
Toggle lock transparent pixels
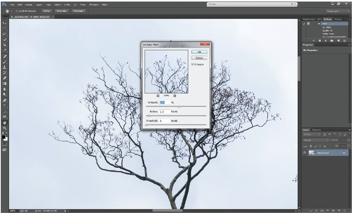pos(311,146)
